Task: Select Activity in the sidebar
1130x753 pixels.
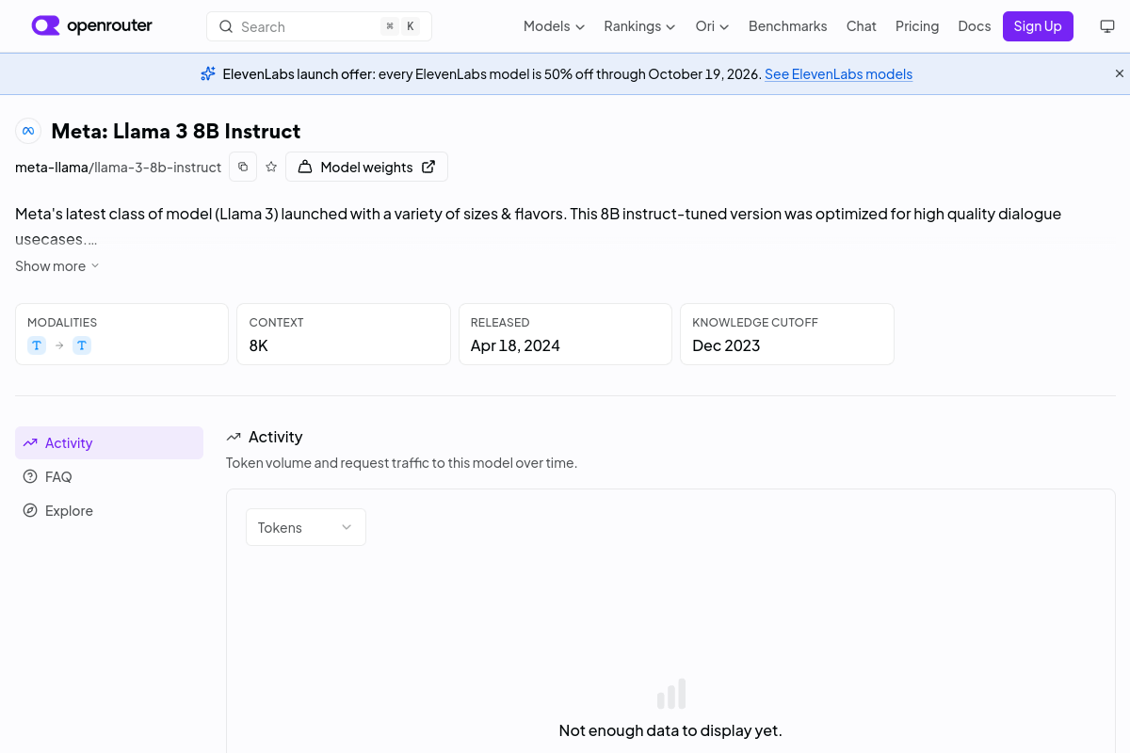Action: tap(109, 442)
